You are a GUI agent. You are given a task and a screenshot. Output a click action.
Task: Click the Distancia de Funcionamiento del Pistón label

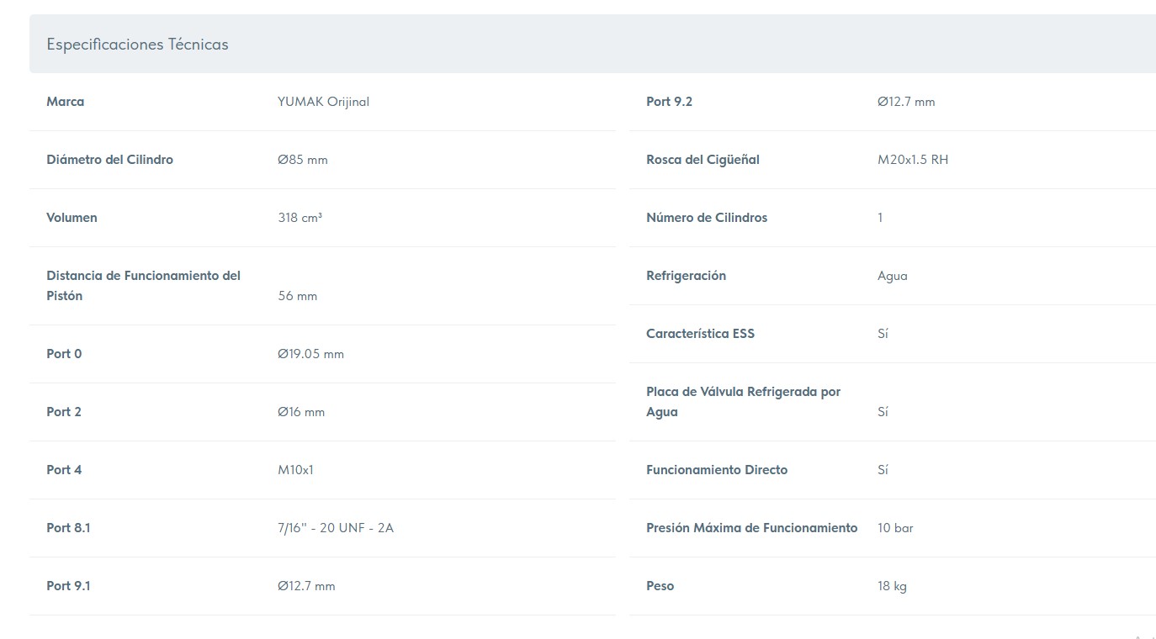coord(144,286)
